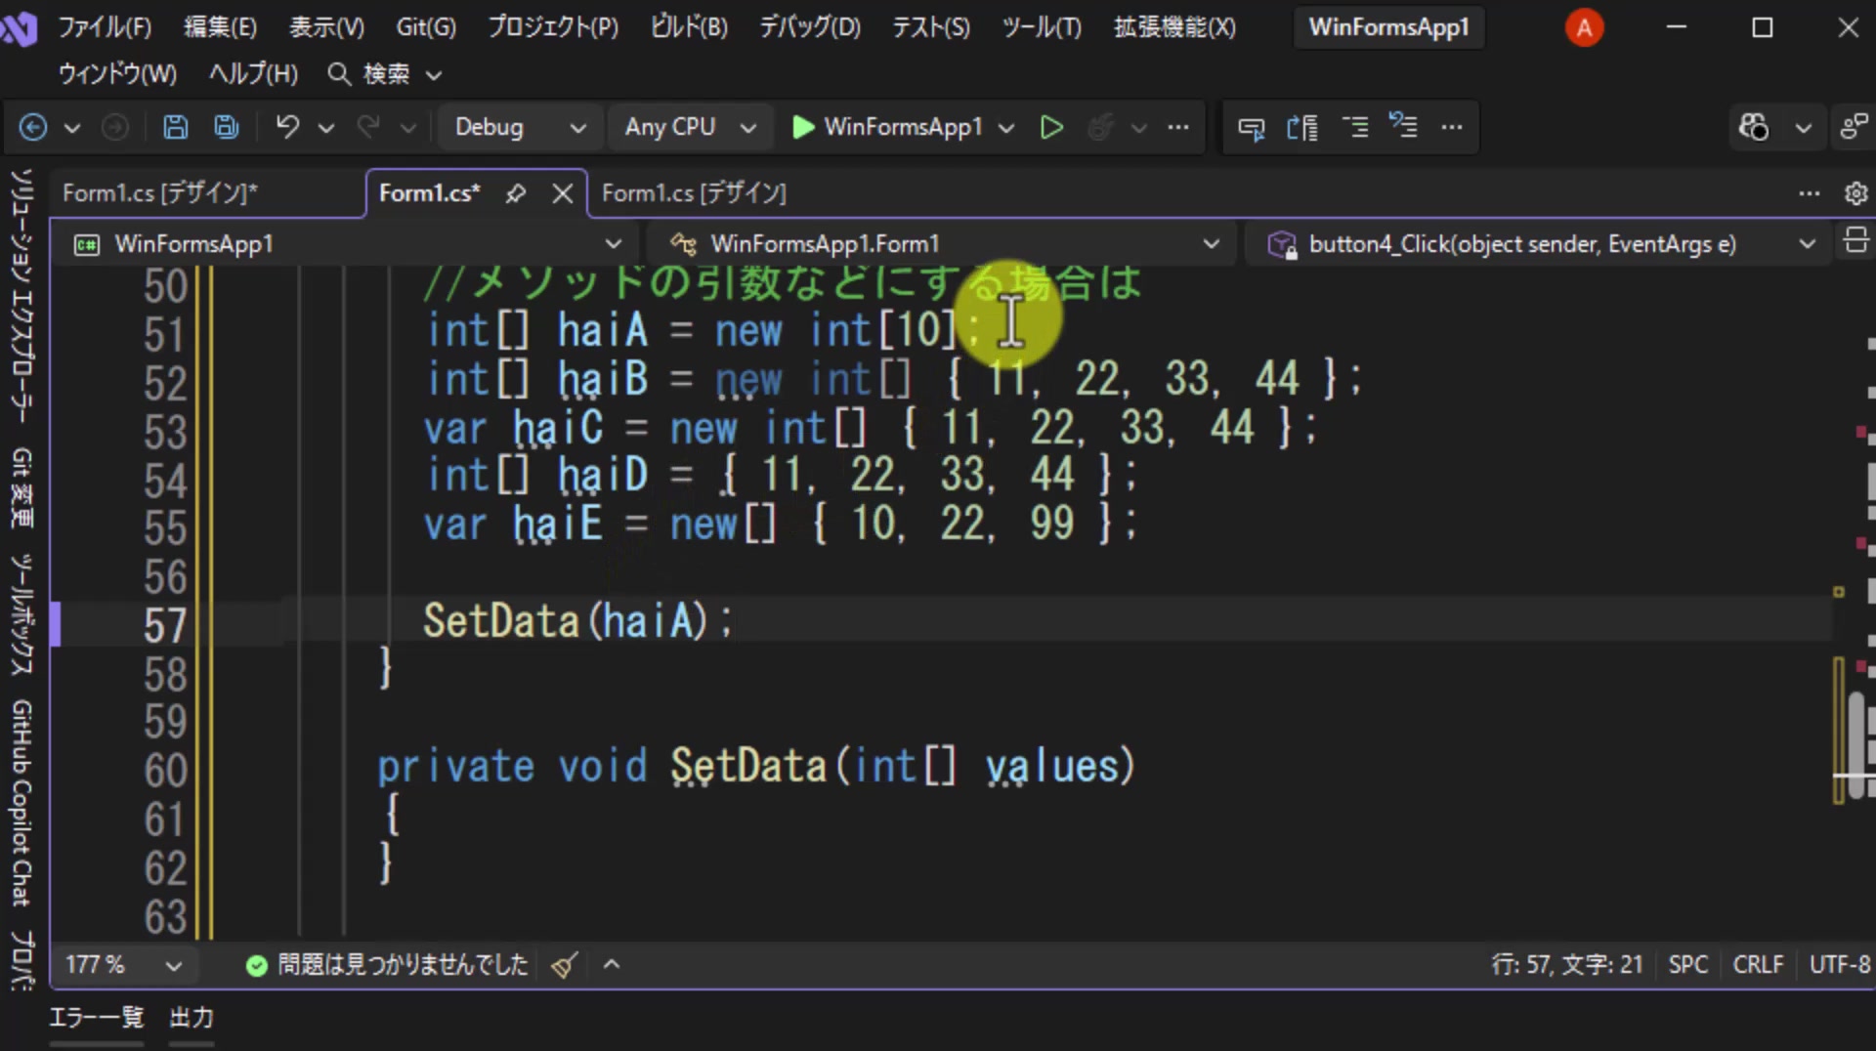The image size is (1876, 1051).
Task: Click the SetData(haiA); code line
Action: (578, 621)
